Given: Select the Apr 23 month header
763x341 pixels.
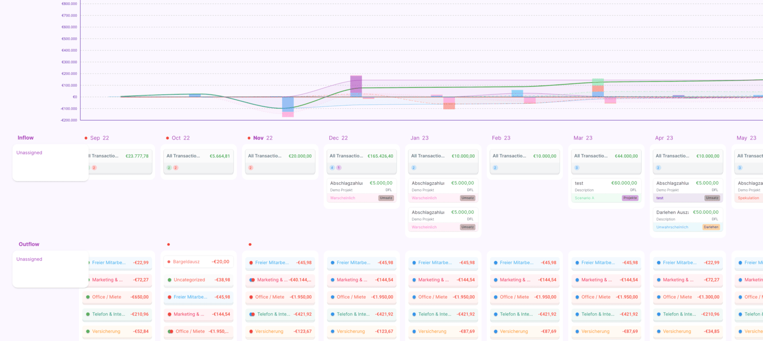Looking at the screenshot, I should (664, 138).
